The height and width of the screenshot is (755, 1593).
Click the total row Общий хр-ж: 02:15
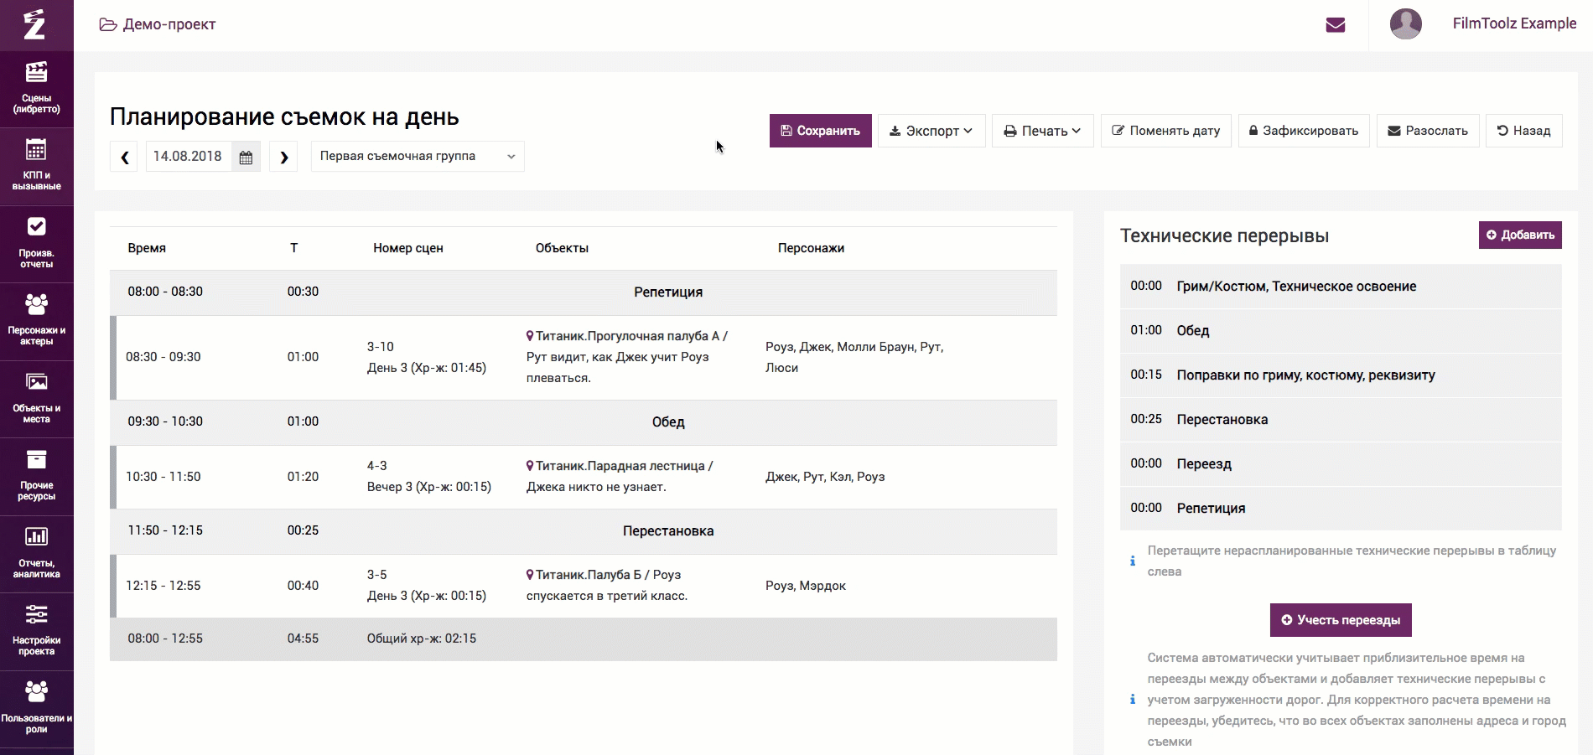click(x=584, y=639)
